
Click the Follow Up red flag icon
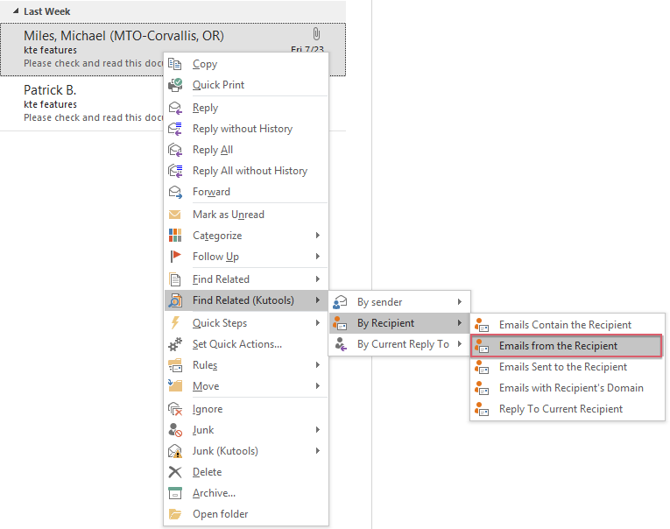pyautogui.click(x=175, y=257)
